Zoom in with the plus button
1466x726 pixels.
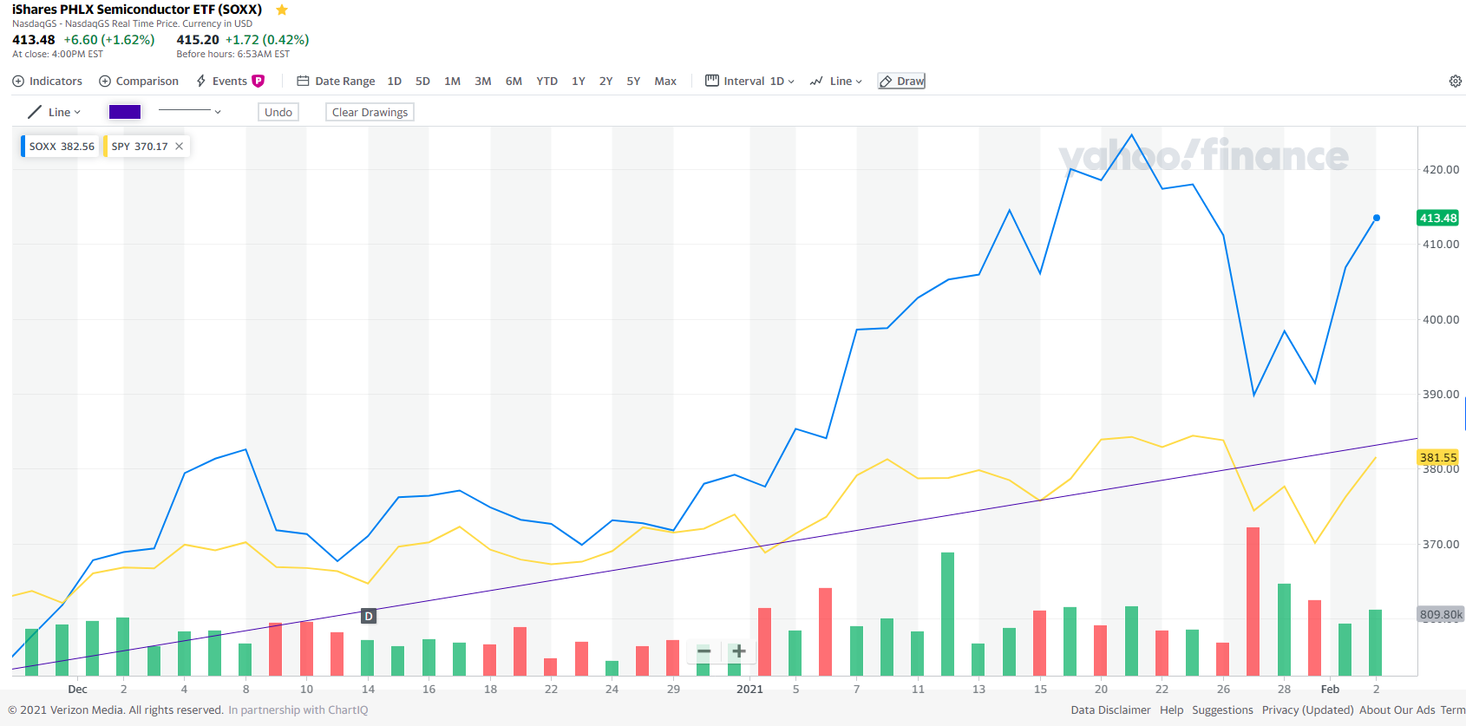(x=739, y=651)
